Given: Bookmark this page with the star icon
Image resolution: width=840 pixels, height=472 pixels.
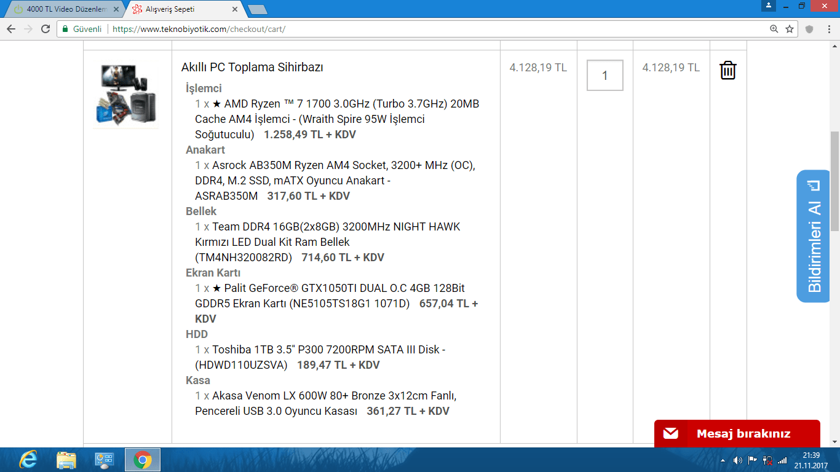Looking at the screenshot, I should click(x=790, y=29).
